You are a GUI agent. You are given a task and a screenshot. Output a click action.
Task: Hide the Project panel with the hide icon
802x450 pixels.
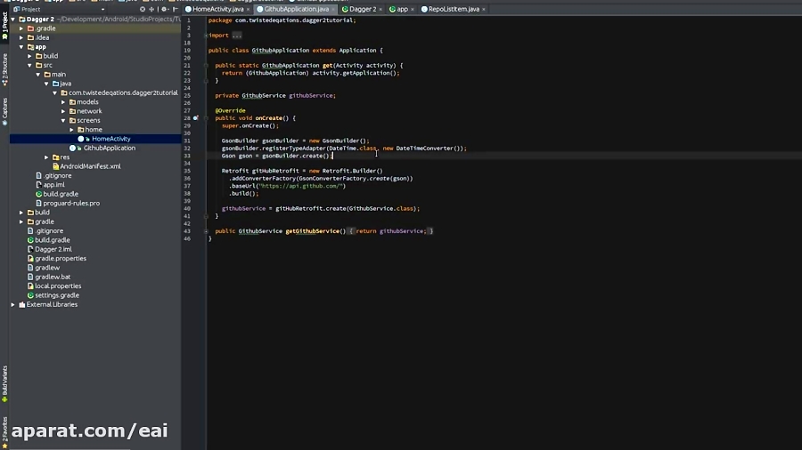pos(176,9)
